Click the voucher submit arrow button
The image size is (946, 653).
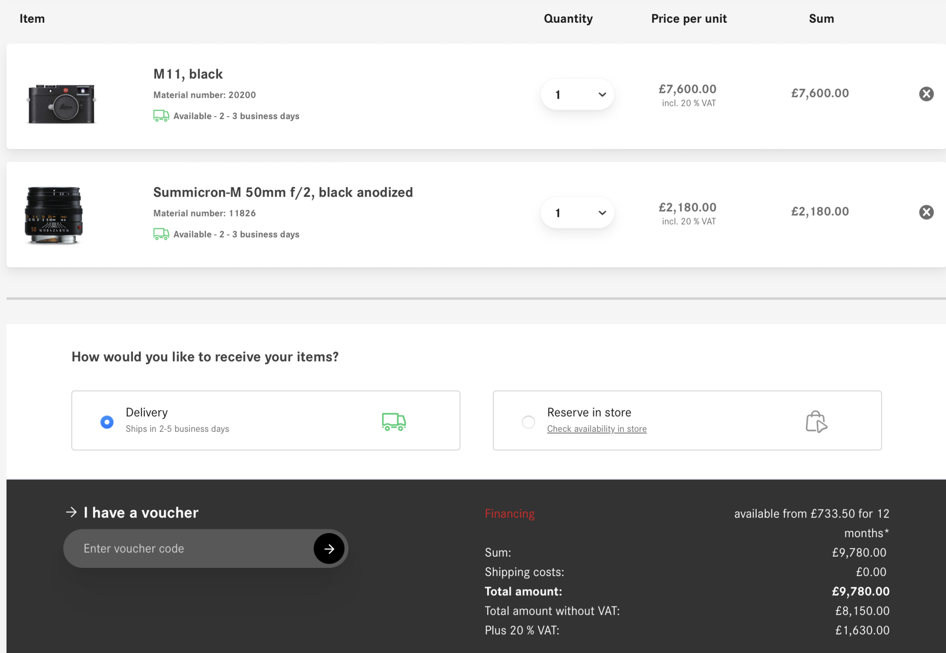(329, 549)
